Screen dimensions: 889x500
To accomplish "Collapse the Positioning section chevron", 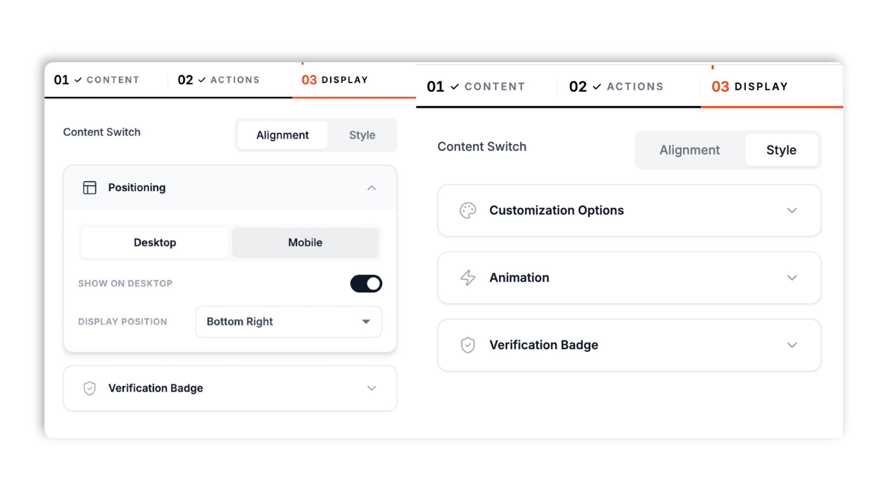I will pos(372,188).
